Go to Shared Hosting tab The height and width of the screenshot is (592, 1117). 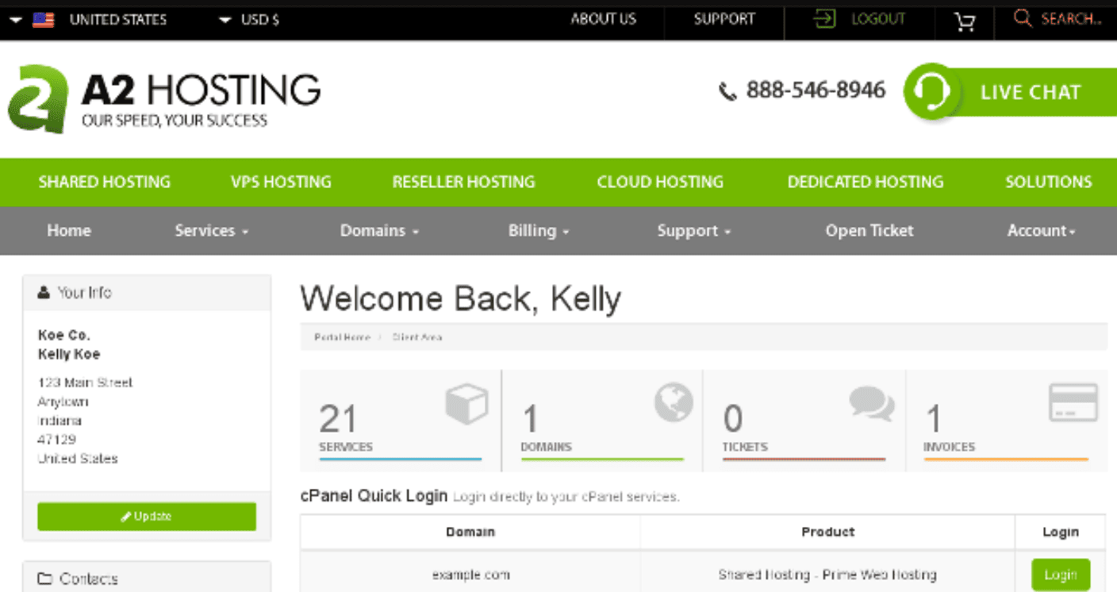pyautogui.click(x=105, y=182)
